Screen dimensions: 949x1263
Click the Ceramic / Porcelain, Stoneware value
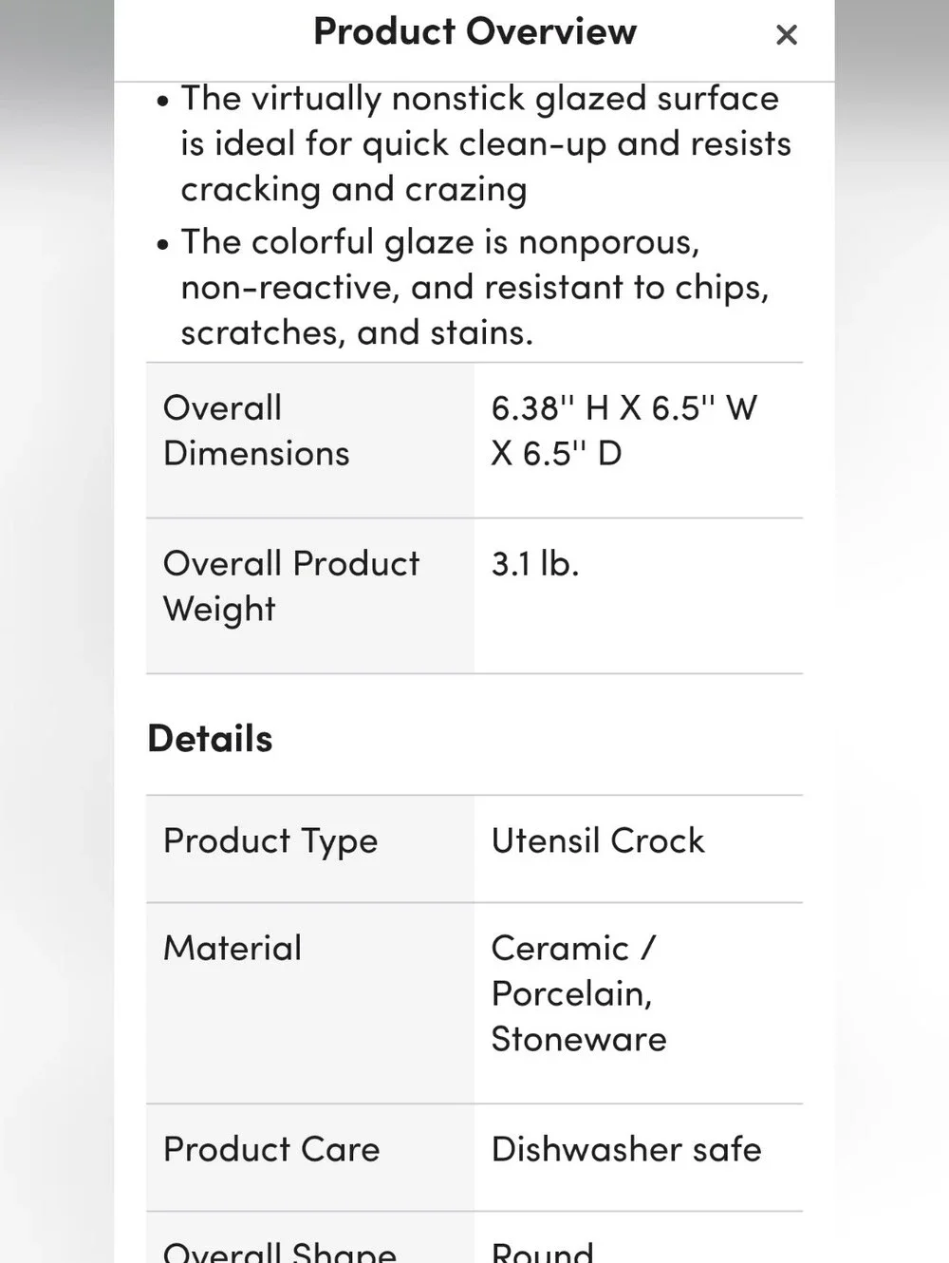point(579,993)
